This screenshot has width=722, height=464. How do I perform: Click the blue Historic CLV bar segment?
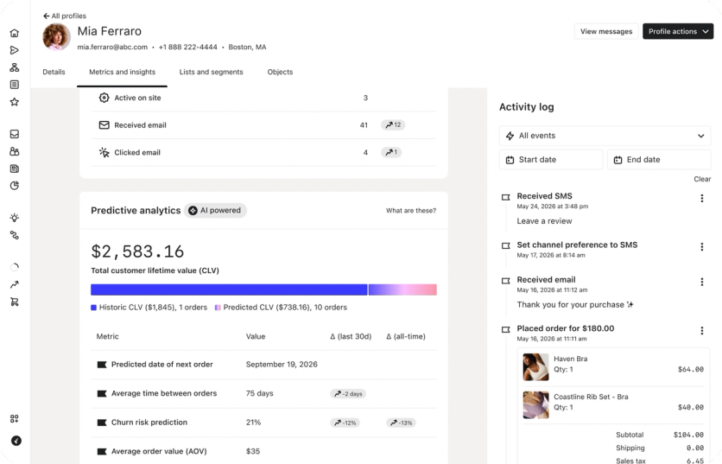coord(229,289)
